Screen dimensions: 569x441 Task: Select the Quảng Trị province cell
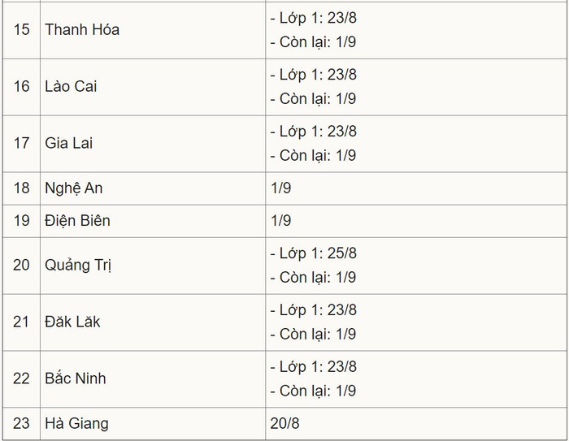coord(78,266)
